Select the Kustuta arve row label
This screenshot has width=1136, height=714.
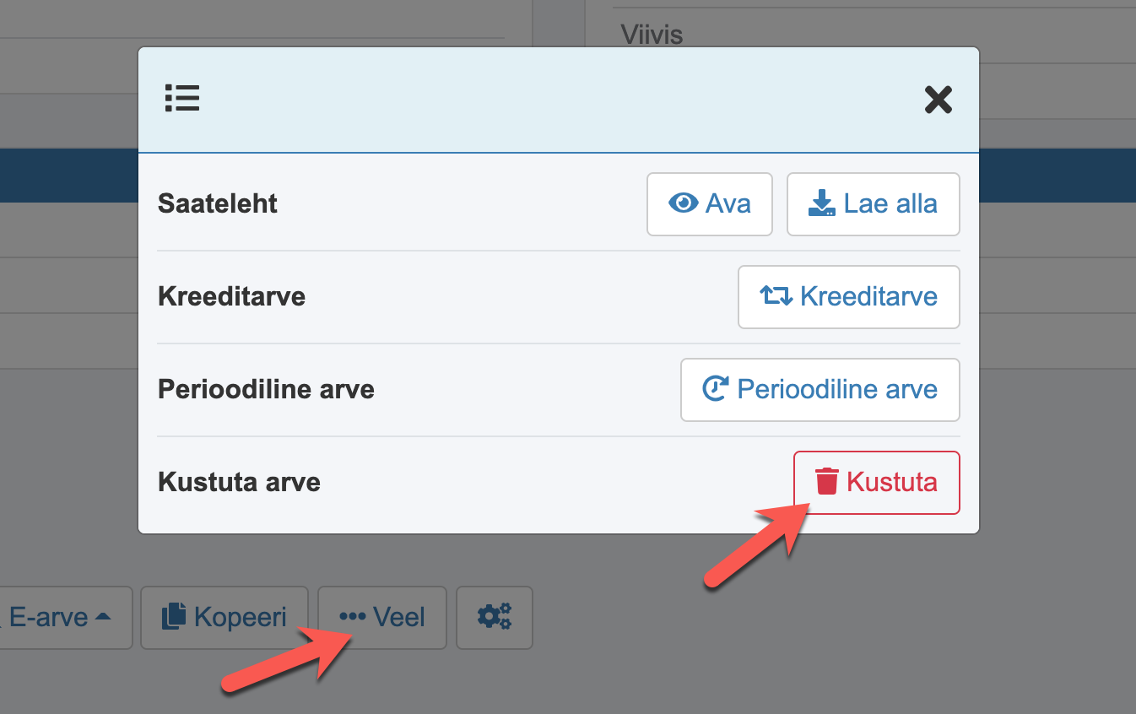tap(239, 483)
